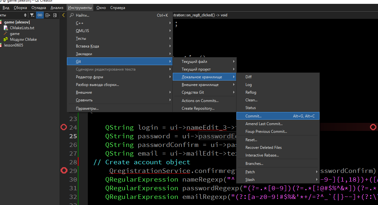Image resolution: width=378 pixels, height=205 pixels.
Task: Choose Recover Deleted Files
Action: [278, 148]
